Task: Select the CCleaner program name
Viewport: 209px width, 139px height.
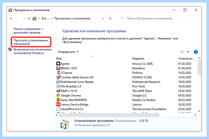Action: point(67,73)
